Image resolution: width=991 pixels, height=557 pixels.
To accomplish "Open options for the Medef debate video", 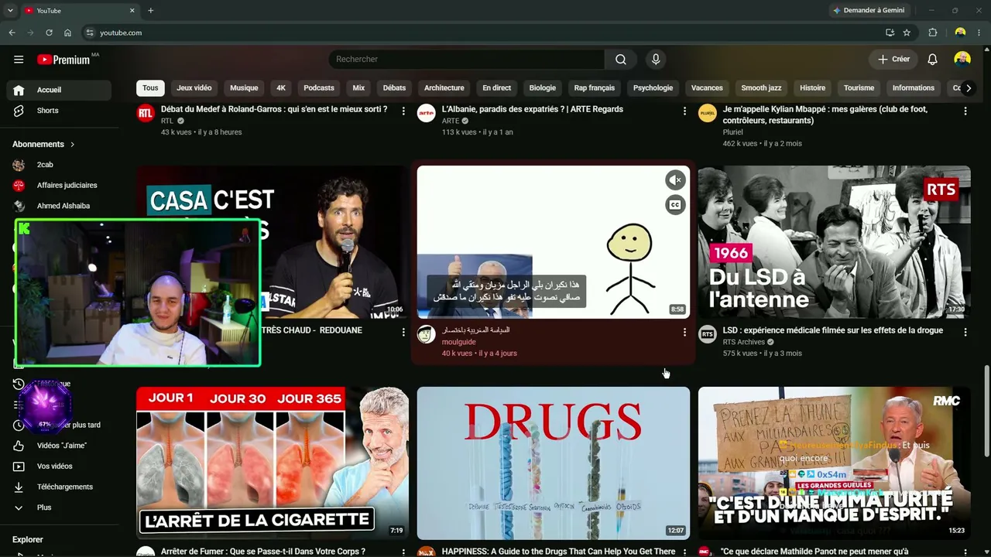I will pos(403,111).
